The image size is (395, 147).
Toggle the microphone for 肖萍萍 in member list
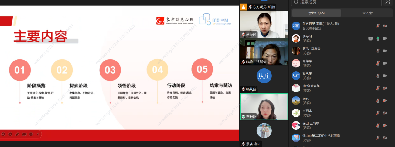tap(378, 63)
